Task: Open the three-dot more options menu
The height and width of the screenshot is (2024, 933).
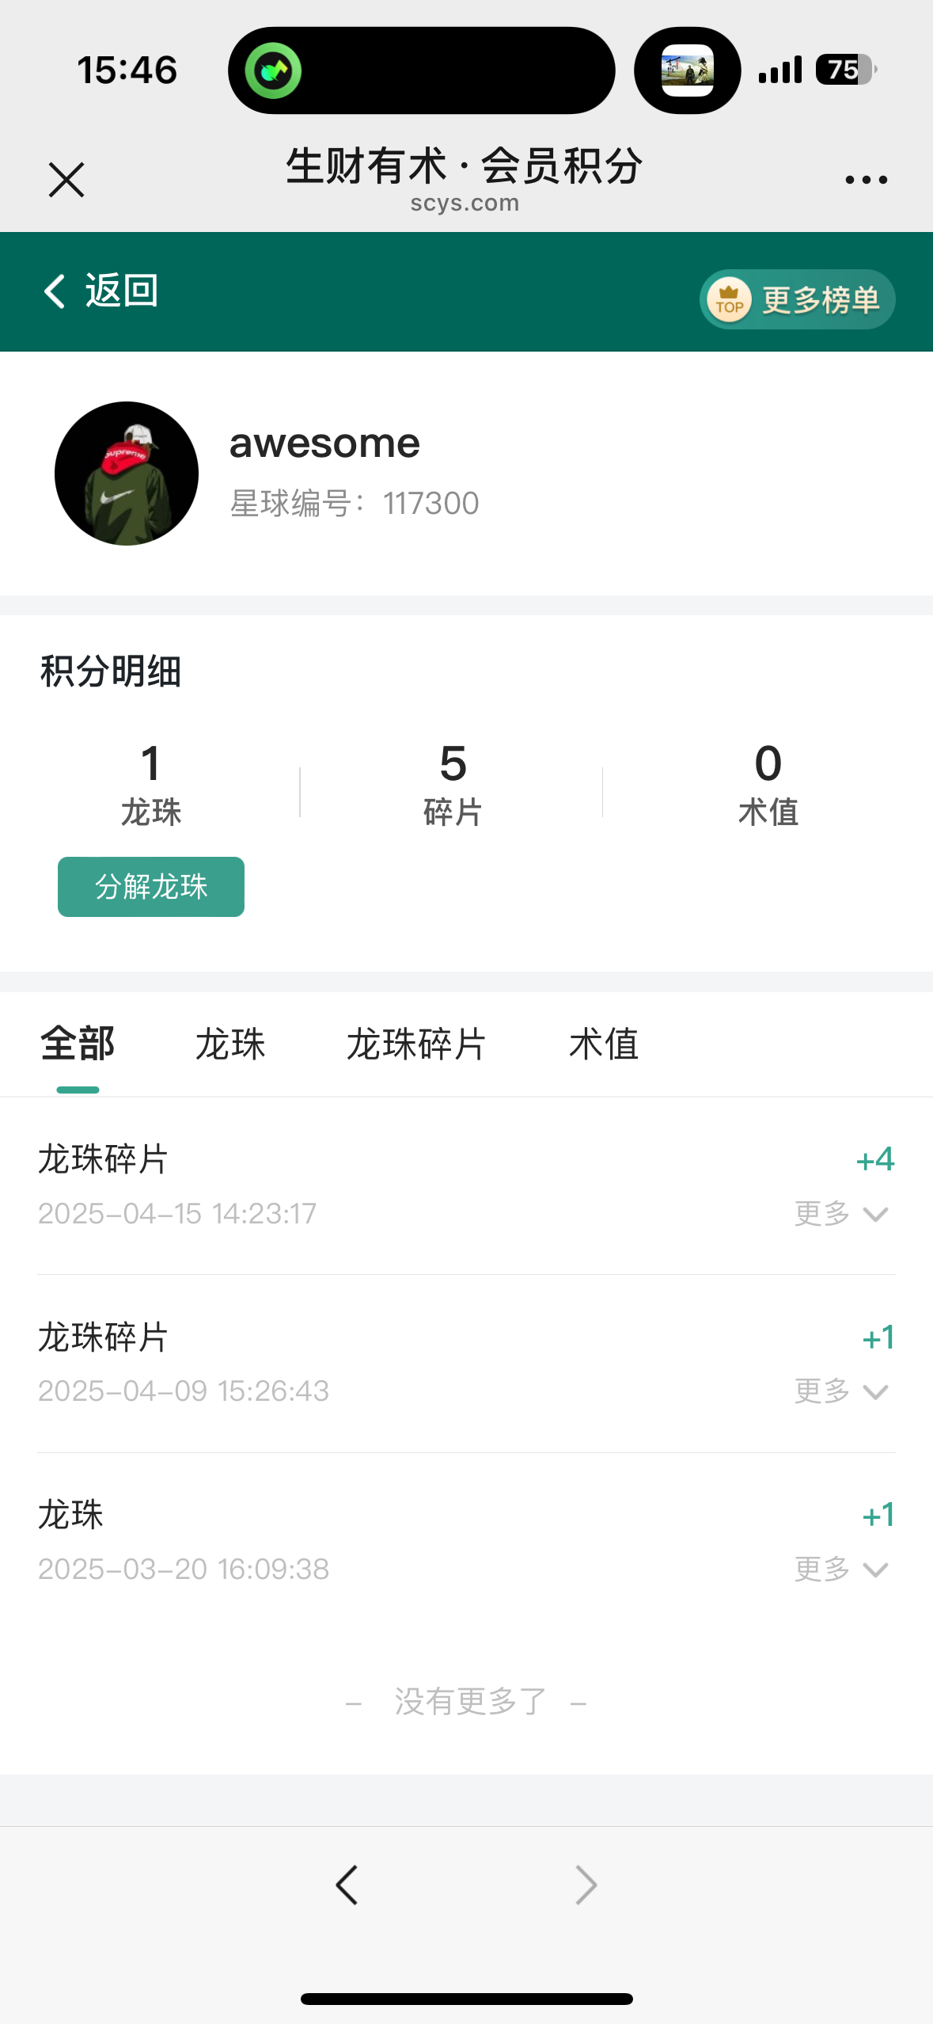Action: [x=866, y=180]
